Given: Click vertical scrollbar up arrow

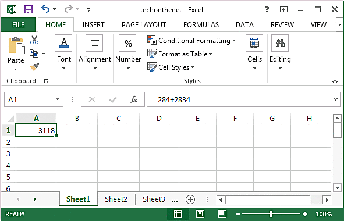Looking at the screenshot, I should [337, 119].
